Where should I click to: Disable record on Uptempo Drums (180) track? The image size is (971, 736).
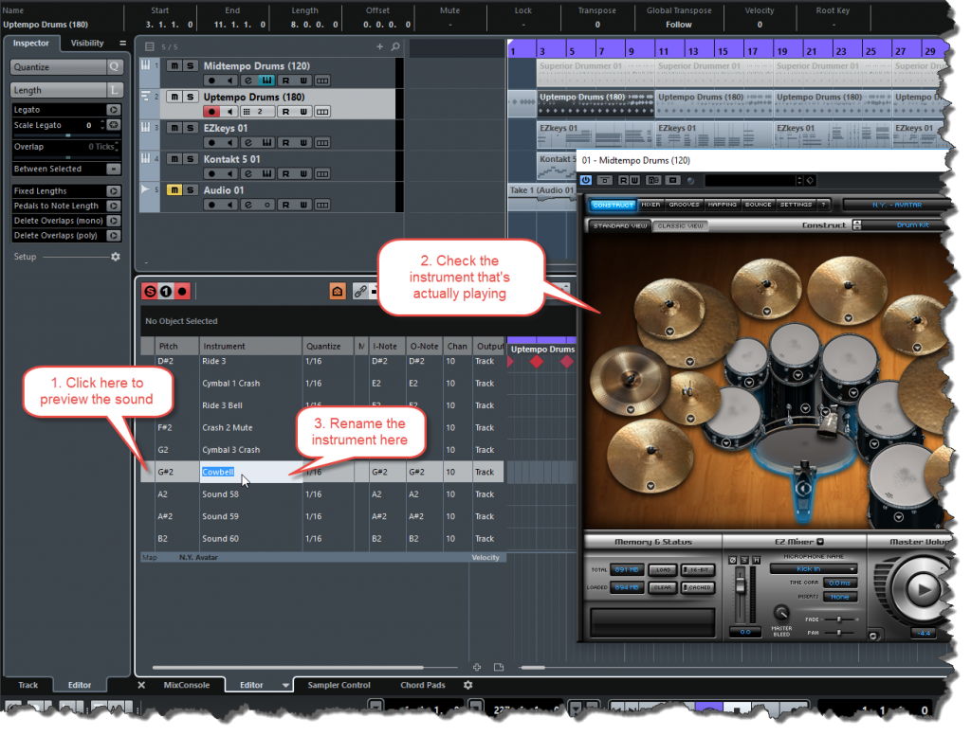[211, 112]
